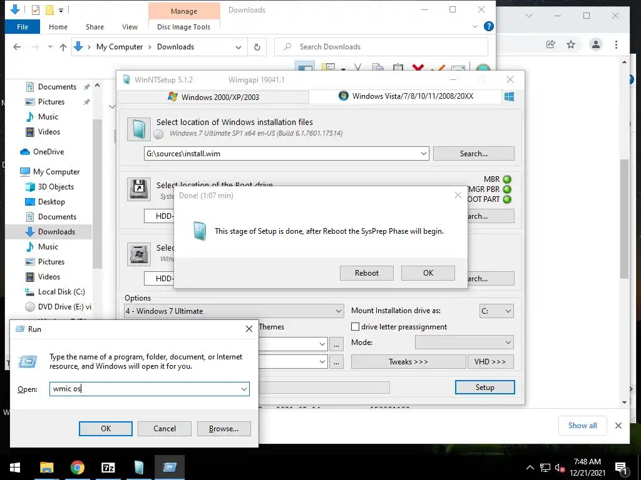Viewport: 641px width, 480px height.
Task: Click the installation drive HDD icon
Action: [139, 254]
